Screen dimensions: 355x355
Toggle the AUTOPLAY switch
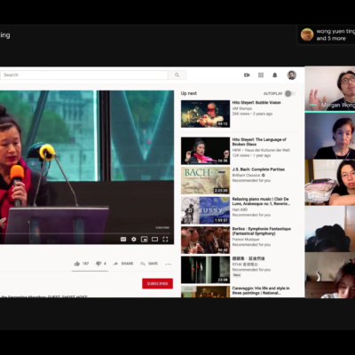tap(289, 93)
